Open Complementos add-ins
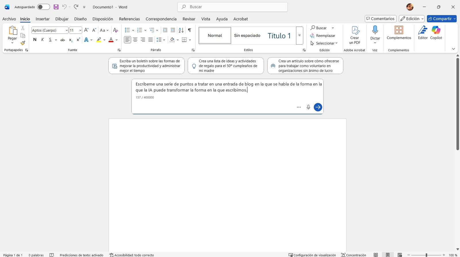 pos(399,32)
